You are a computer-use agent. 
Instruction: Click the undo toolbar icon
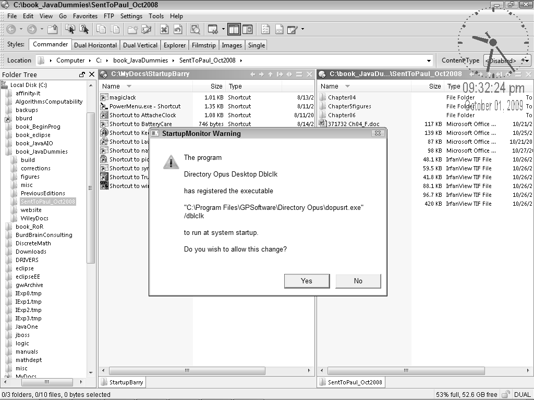(x=177, y=30)
